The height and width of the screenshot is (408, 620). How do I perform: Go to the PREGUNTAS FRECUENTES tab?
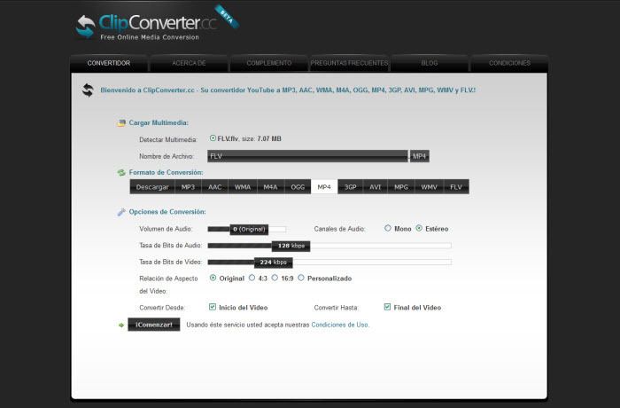point(349,63)
